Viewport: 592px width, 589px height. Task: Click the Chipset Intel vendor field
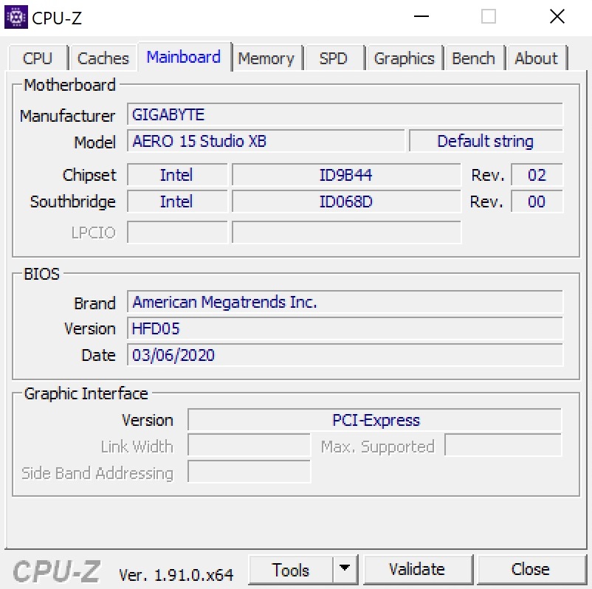coord(177,175)
